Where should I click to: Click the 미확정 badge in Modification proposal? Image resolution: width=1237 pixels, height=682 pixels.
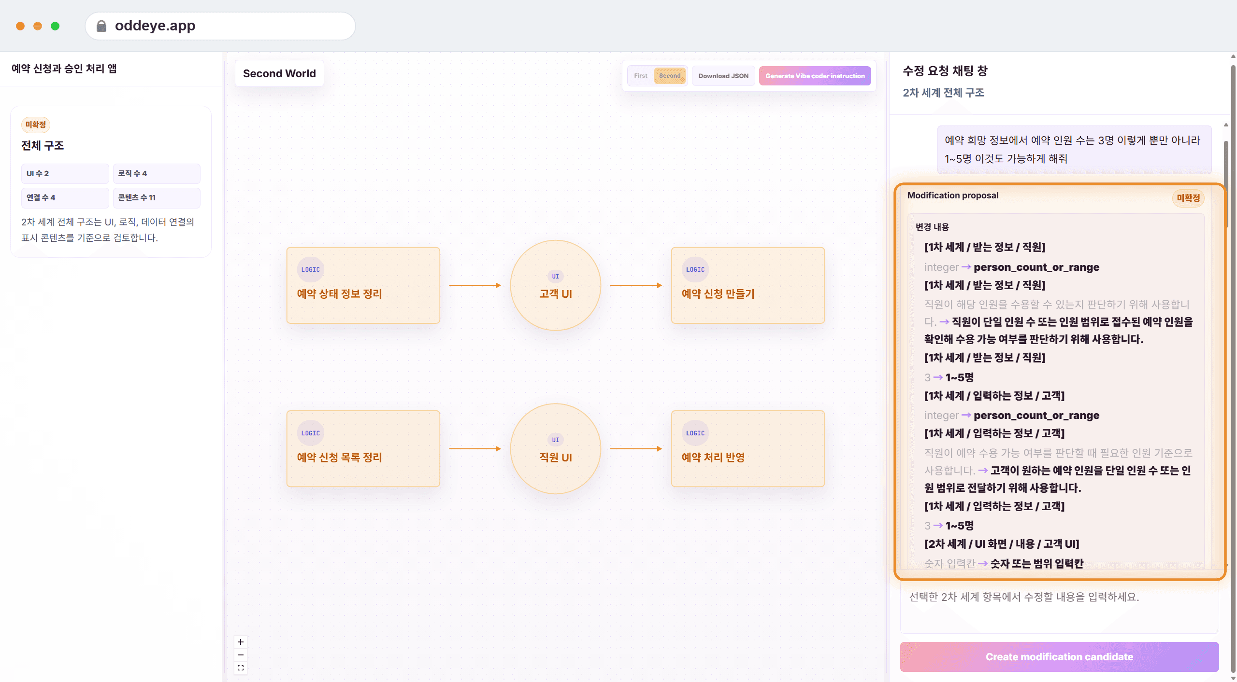point(1188,198)
